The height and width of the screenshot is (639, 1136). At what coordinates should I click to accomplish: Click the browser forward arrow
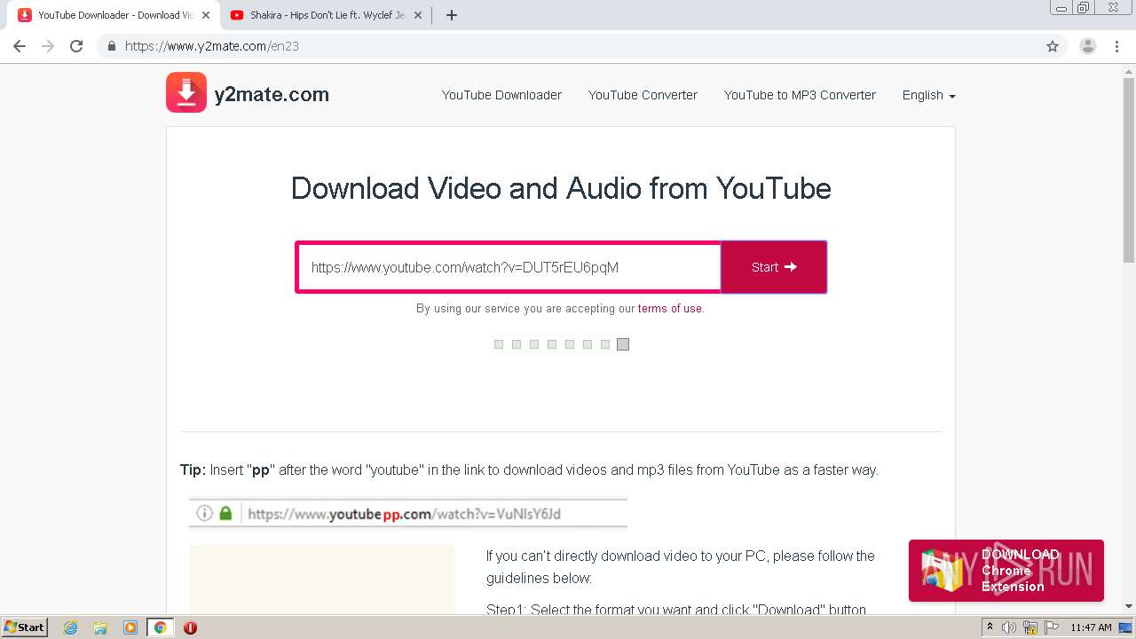[x=48, y=46]
